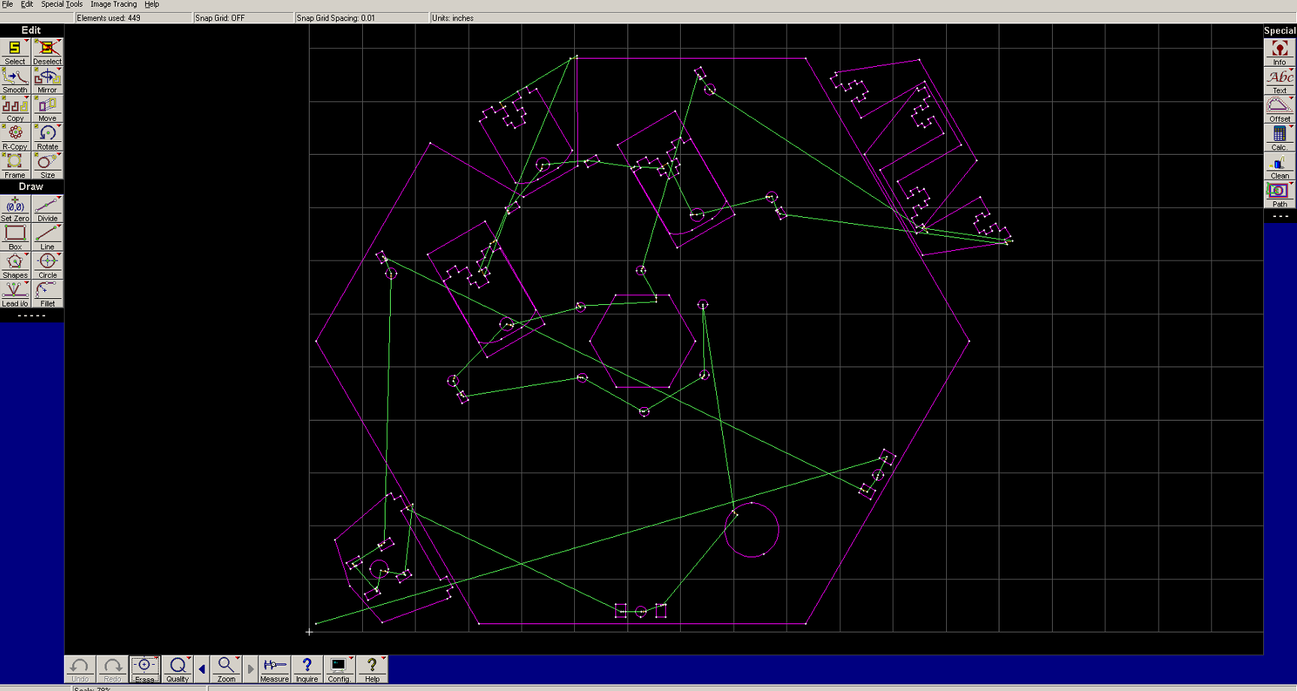Click the Offset tool
1297x691 pixels.
(x=1280, y=110)
